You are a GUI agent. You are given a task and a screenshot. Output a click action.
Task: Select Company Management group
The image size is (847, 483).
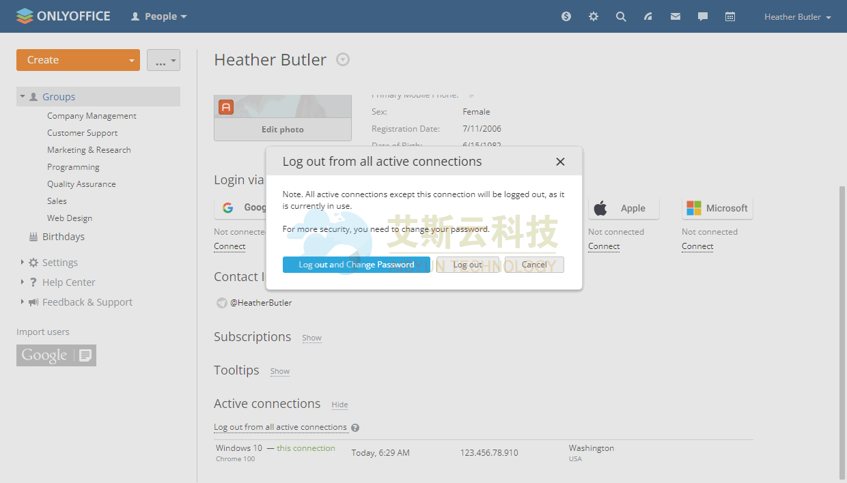pos(92,116)
